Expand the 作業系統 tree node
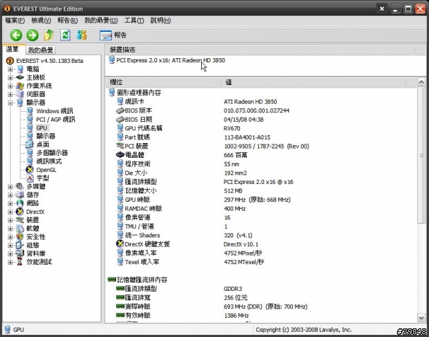This screenshot has width=429, height=337. coord(10,86)
